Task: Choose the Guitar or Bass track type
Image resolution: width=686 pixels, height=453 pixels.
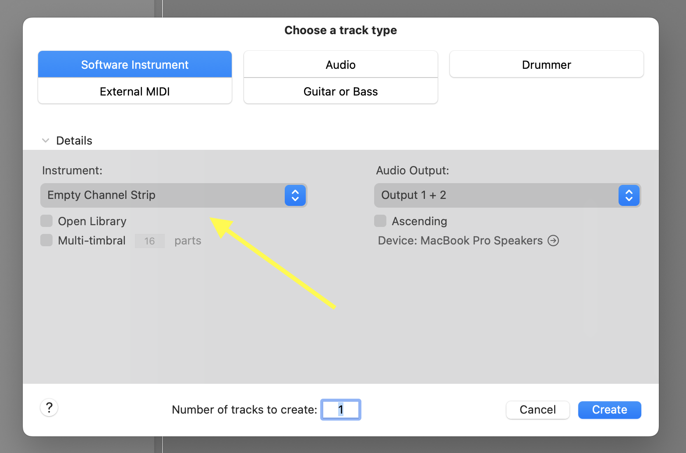Action: (340, 92)
